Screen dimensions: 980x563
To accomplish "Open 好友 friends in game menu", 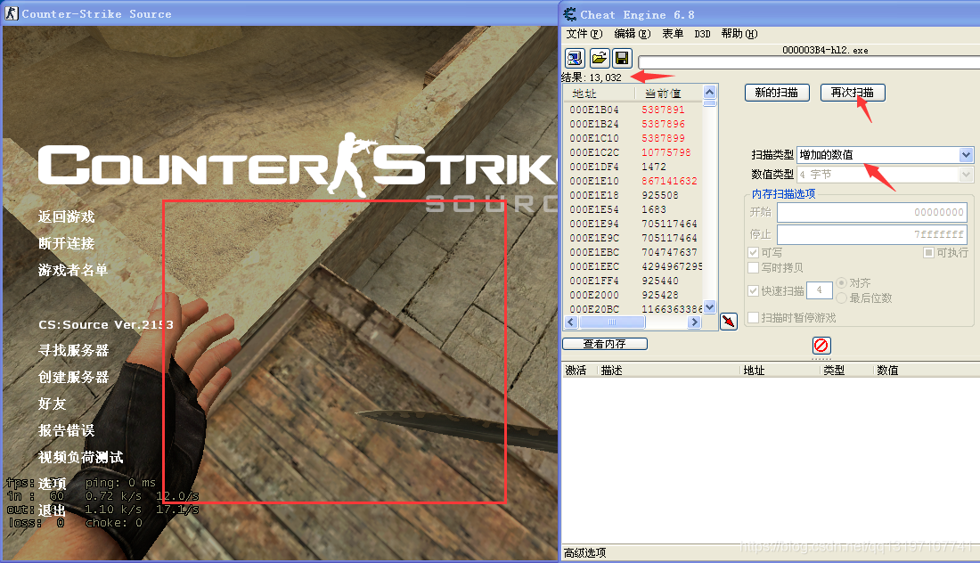I will point(52,404).
